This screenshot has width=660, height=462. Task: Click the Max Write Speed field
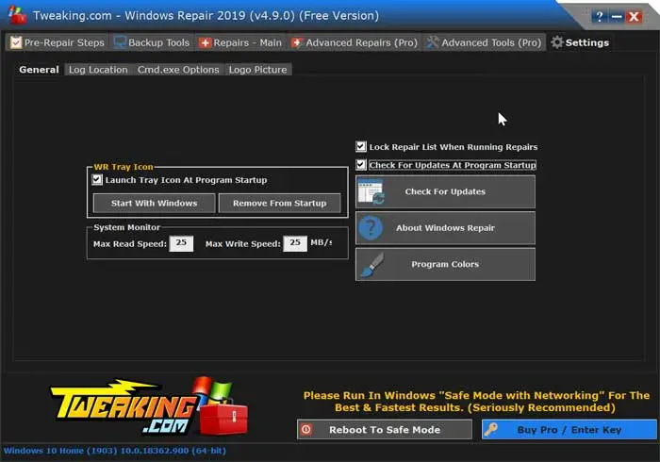295,243
